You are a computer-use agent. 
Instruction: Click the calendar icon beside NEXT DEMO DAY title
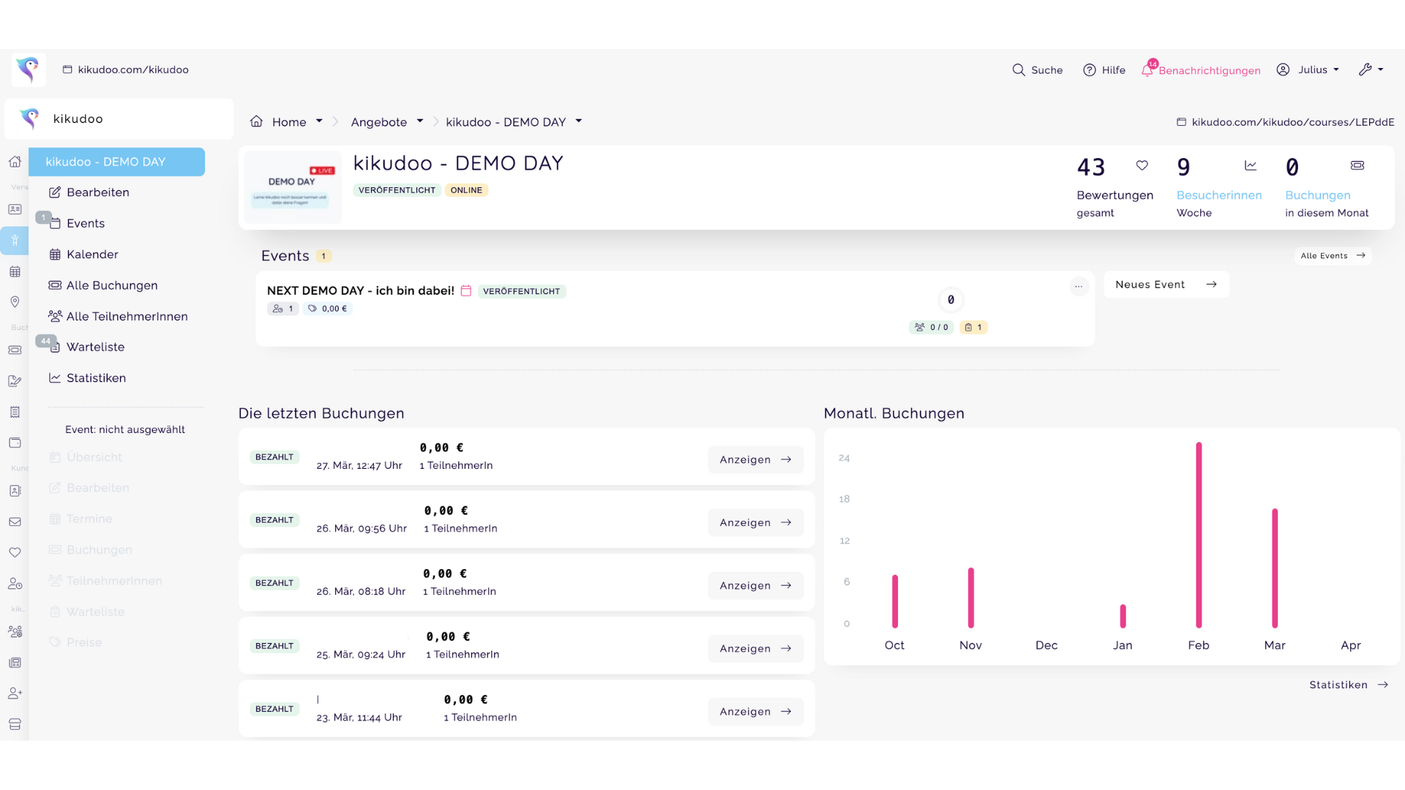(x=465, y=290)
